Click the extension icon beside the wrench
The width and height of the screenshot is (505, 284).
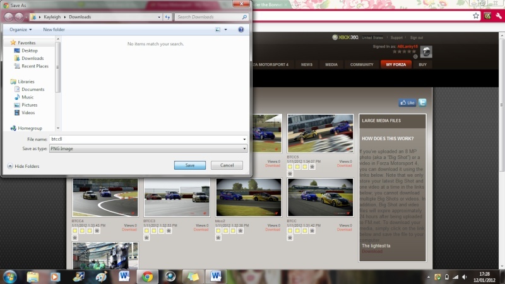click(x=487, y=16)
